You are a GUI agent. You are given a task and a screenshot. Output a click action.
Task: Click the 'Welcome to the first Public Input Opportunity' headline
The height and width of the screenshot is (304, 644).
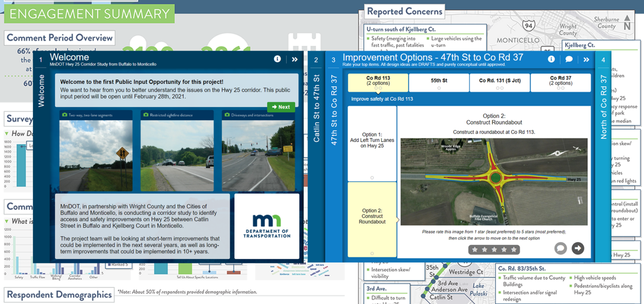pos(142,82)
